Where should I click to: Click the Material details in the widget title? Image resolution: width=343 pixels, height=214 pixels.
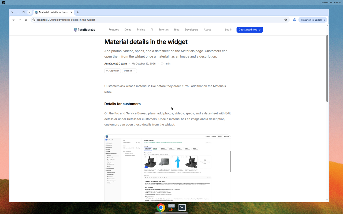click(146, 42)
